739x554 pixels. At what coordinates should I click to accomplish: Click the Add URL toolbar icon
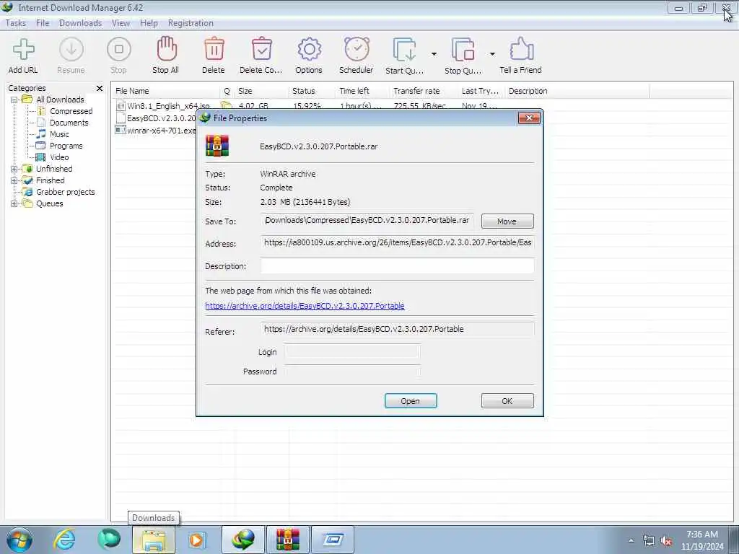[x=23, y=50]
